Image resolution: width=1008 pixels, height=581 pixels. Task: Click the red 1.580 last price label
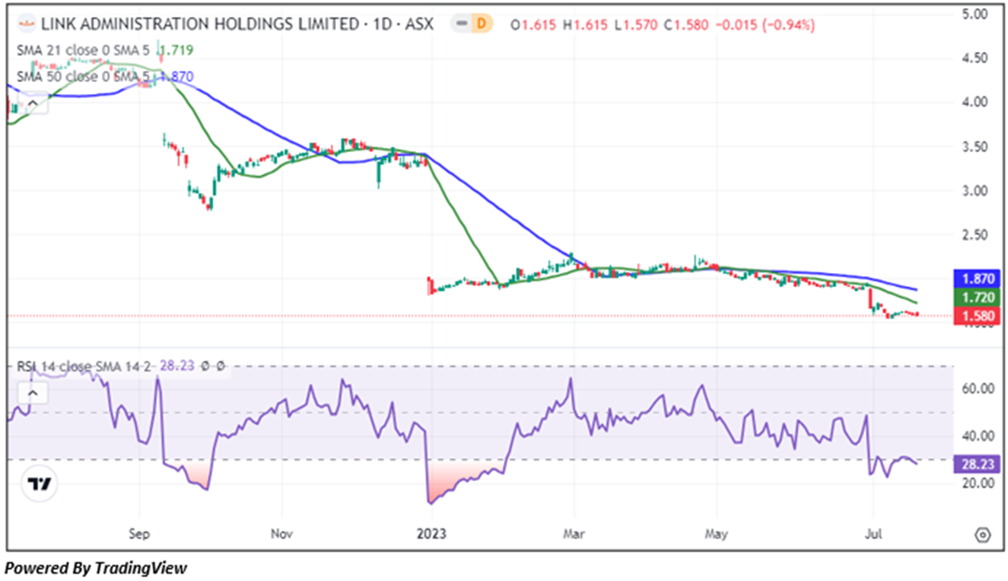coord(977,316)
